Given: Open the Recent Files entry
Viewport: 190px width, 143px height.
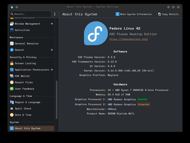Looking at the screenshot, I should pos(31,82).
